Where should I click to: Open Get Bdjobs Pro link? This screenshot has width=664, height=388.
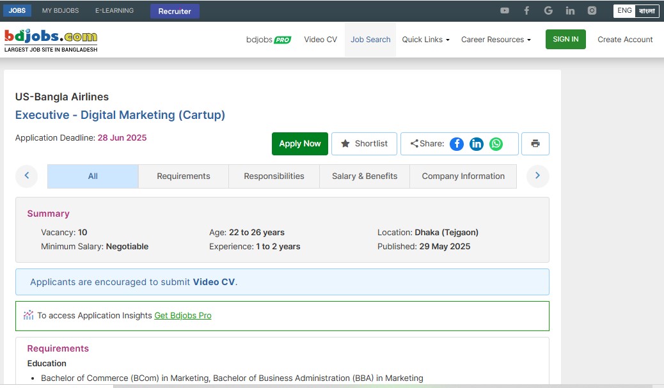click(x=182, y=316)
